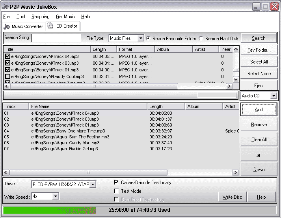Open the Write Speed dropdown
This screenshot has width=281, height=218.
point(56,196)
